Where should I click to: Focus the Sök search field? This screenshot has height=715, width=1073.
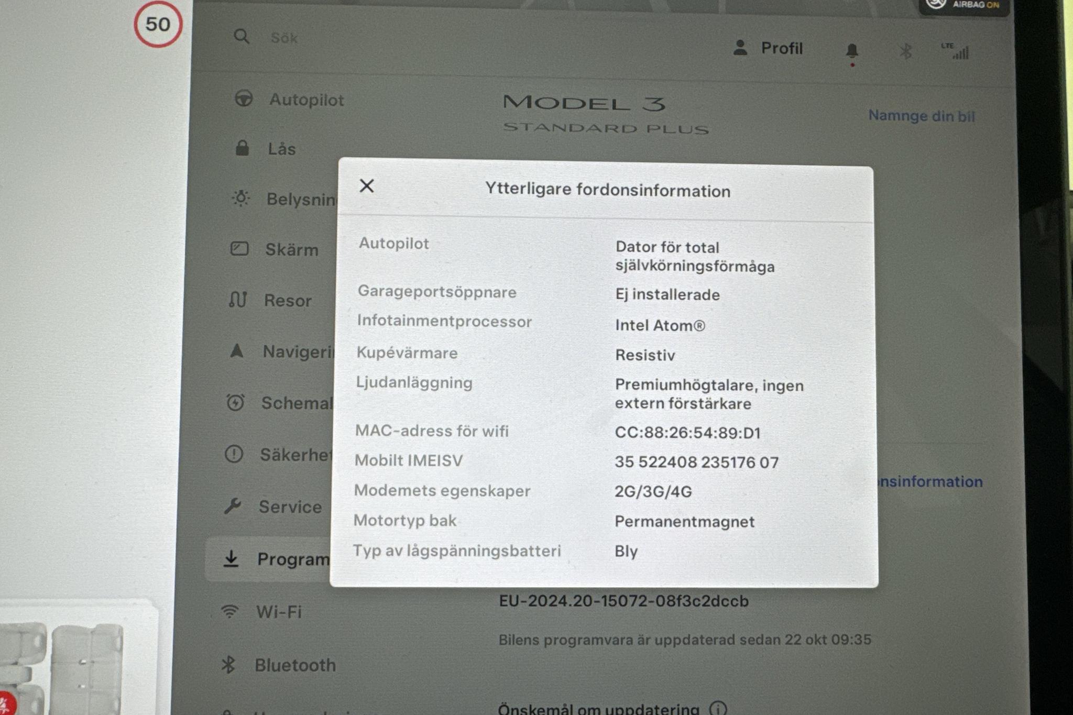[x=284, y=38]
